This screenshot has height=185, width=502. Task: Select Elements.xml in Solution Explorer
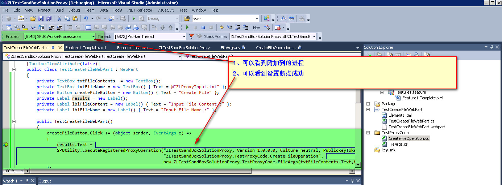pyautogui.click(x=400, y=115)
